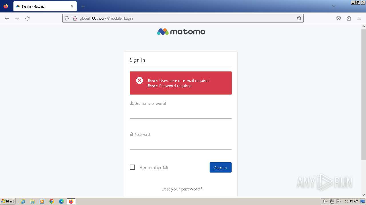Click the scroll down arrow on the scrollbar
Screen dimensions: 366x205
(x=364, y=195)
